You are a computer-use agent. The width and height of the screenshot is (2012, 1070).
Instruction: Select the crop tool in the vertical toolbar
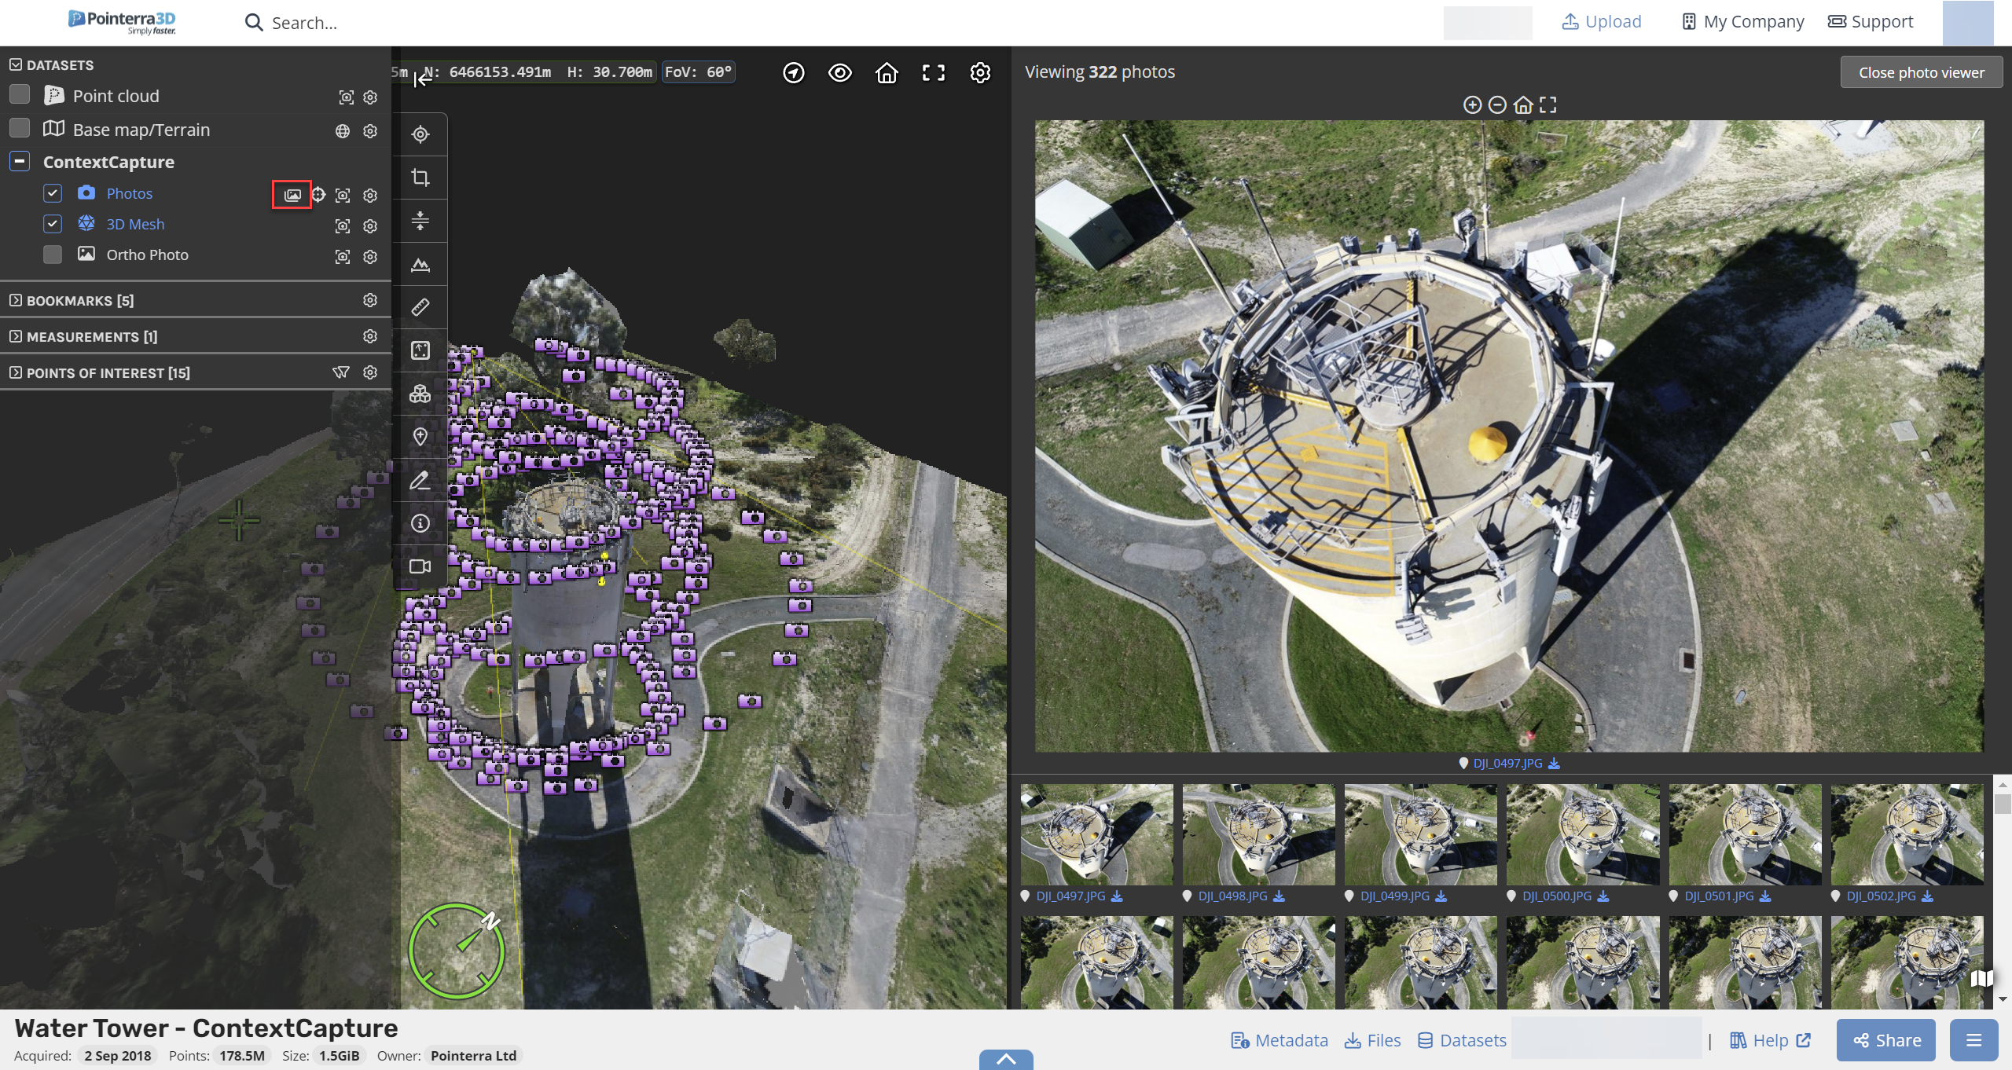(420, 178)
